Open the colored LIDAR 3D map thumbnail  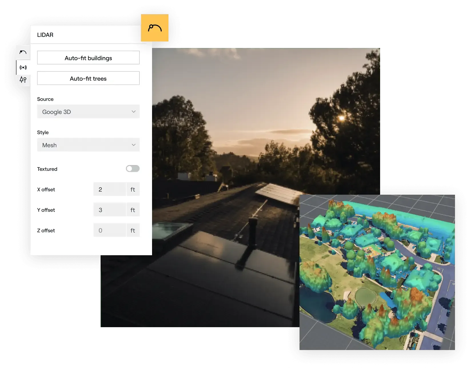(x=377, y=272)
